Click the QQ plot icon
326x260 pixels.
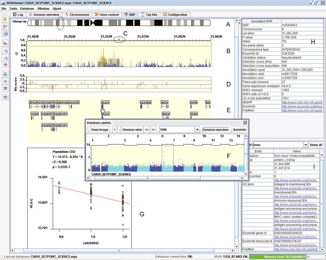5,64
